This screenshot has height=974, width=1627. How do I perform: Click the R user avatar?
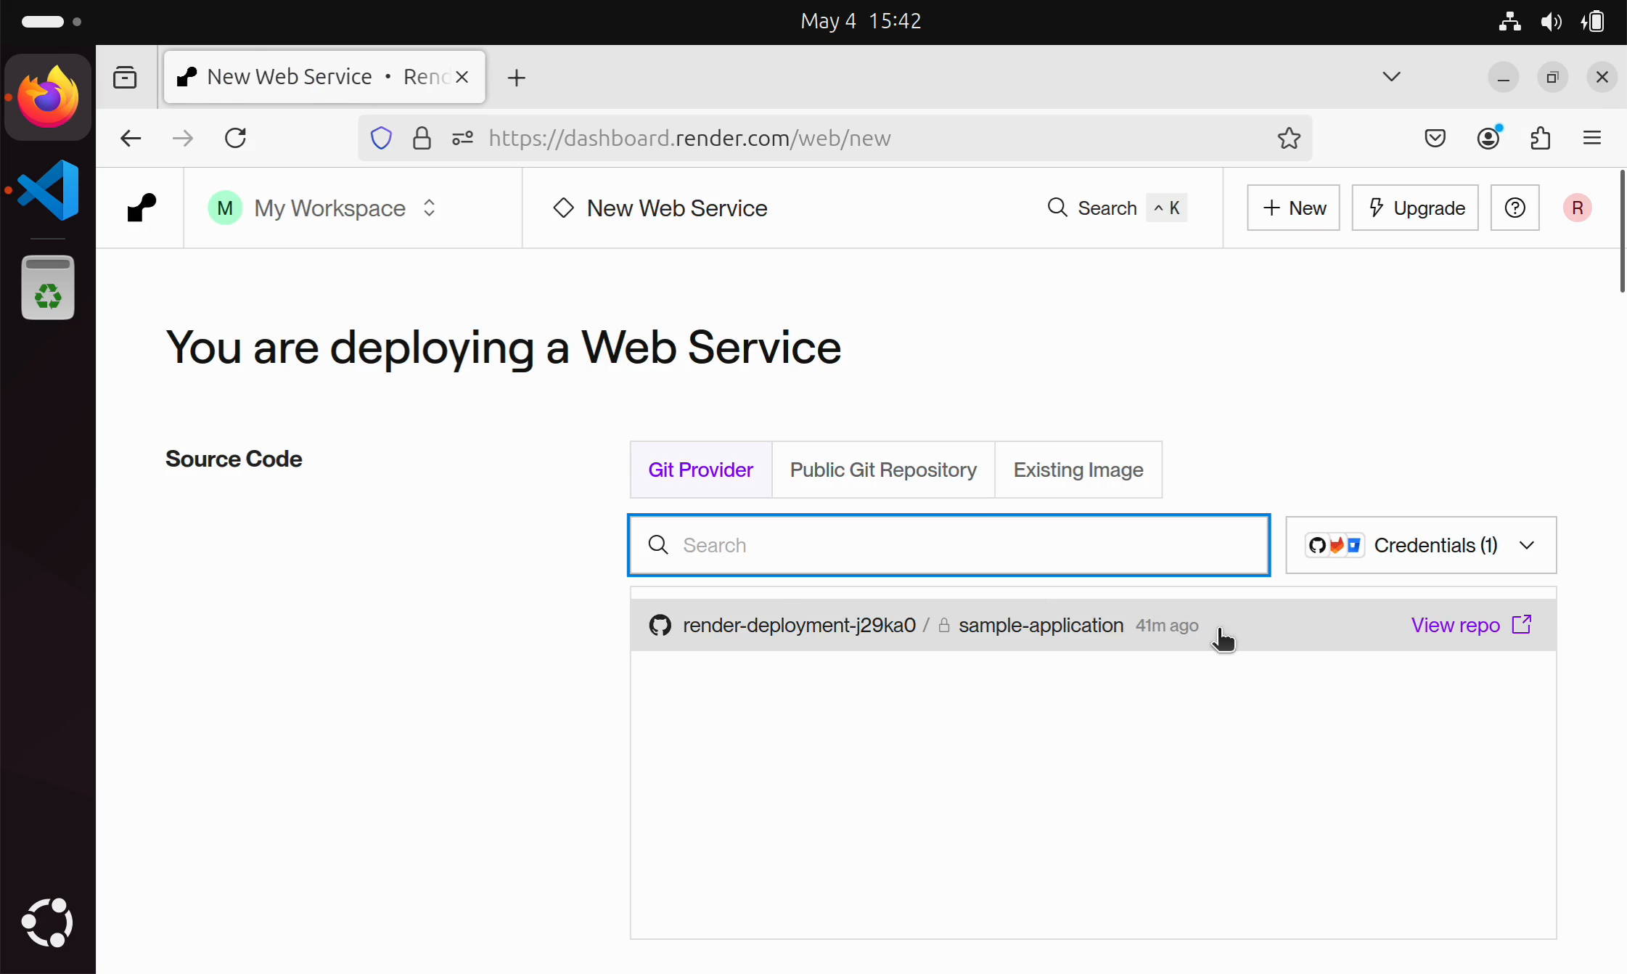point(1577,208)
